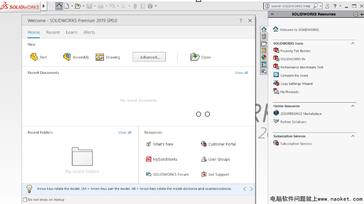Open SOLIDWORKS Forum resource link

[x=167, y=174]
